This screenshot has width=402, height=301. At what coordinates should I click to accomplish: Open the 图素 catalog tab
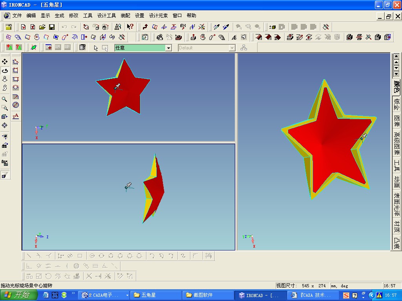pos(397,121)
